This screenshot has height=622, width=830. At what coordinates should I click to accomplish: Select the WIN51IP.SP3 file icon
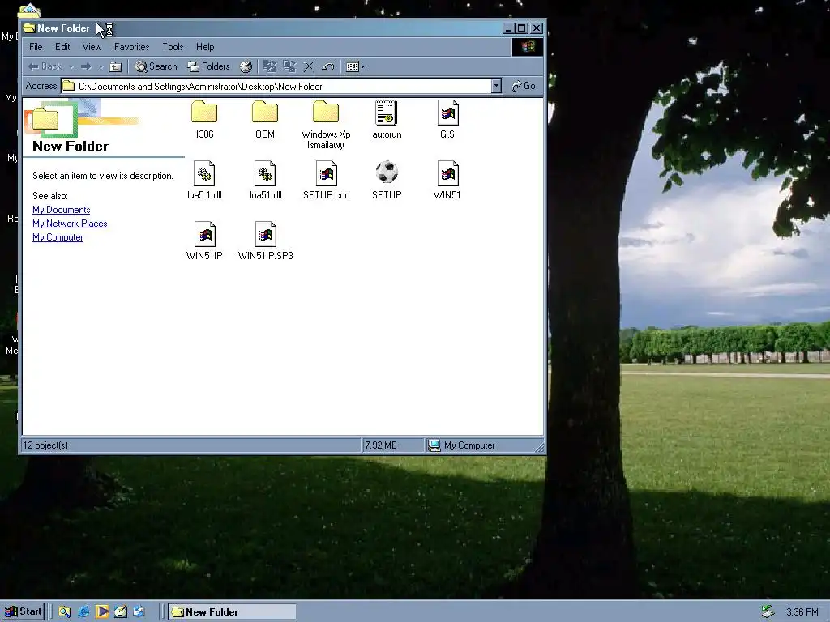[x=265, y=241]
